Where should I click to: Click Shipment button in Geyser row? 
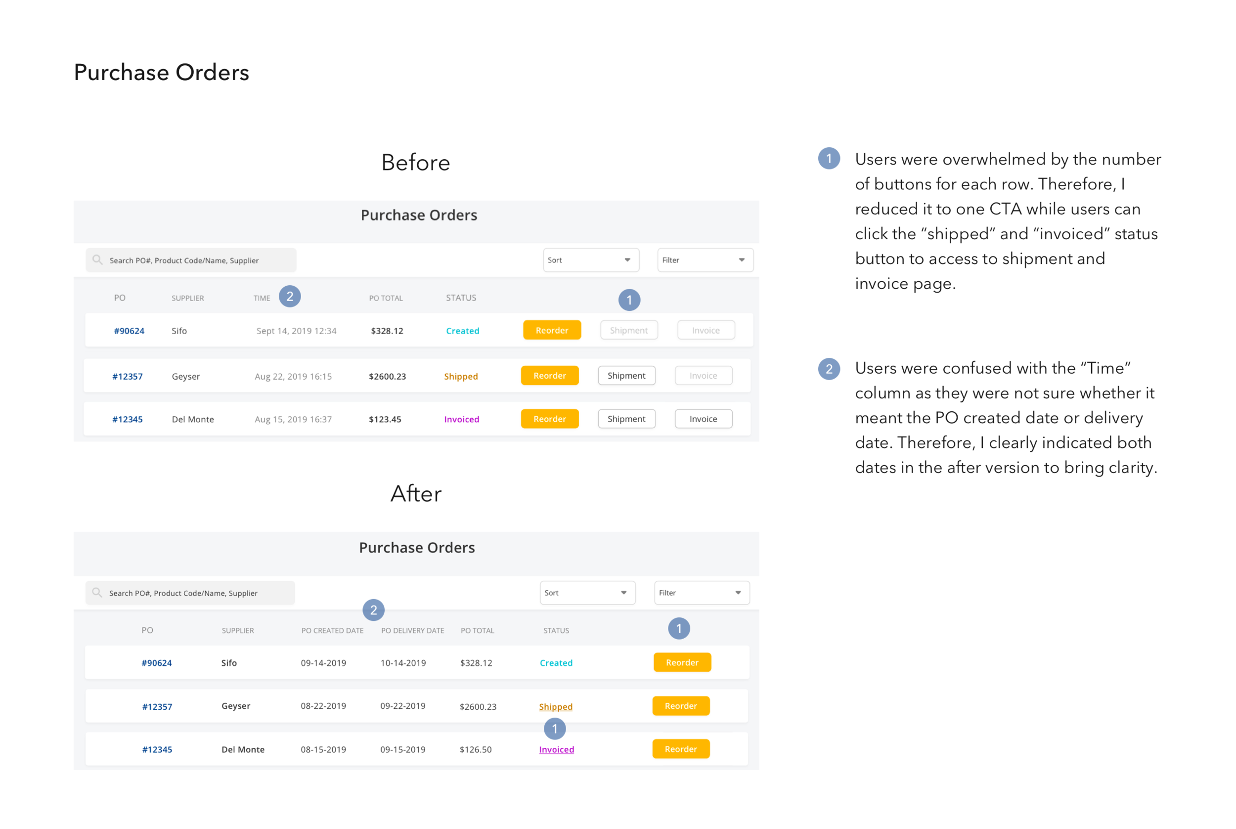coord(626,376)
